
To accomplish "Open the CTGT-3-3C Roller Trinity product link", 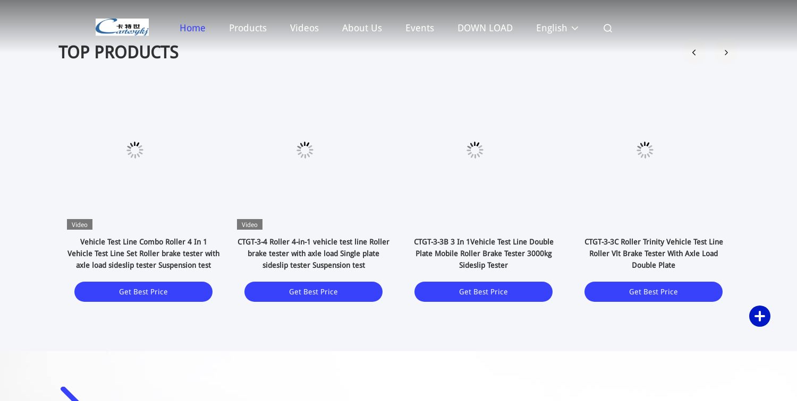I will [654, 254].
